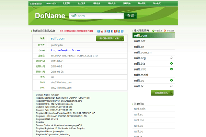Click the red Chinese .com warning link
The height and width of the screenshot is (137, 206).
tap(76, 31)
